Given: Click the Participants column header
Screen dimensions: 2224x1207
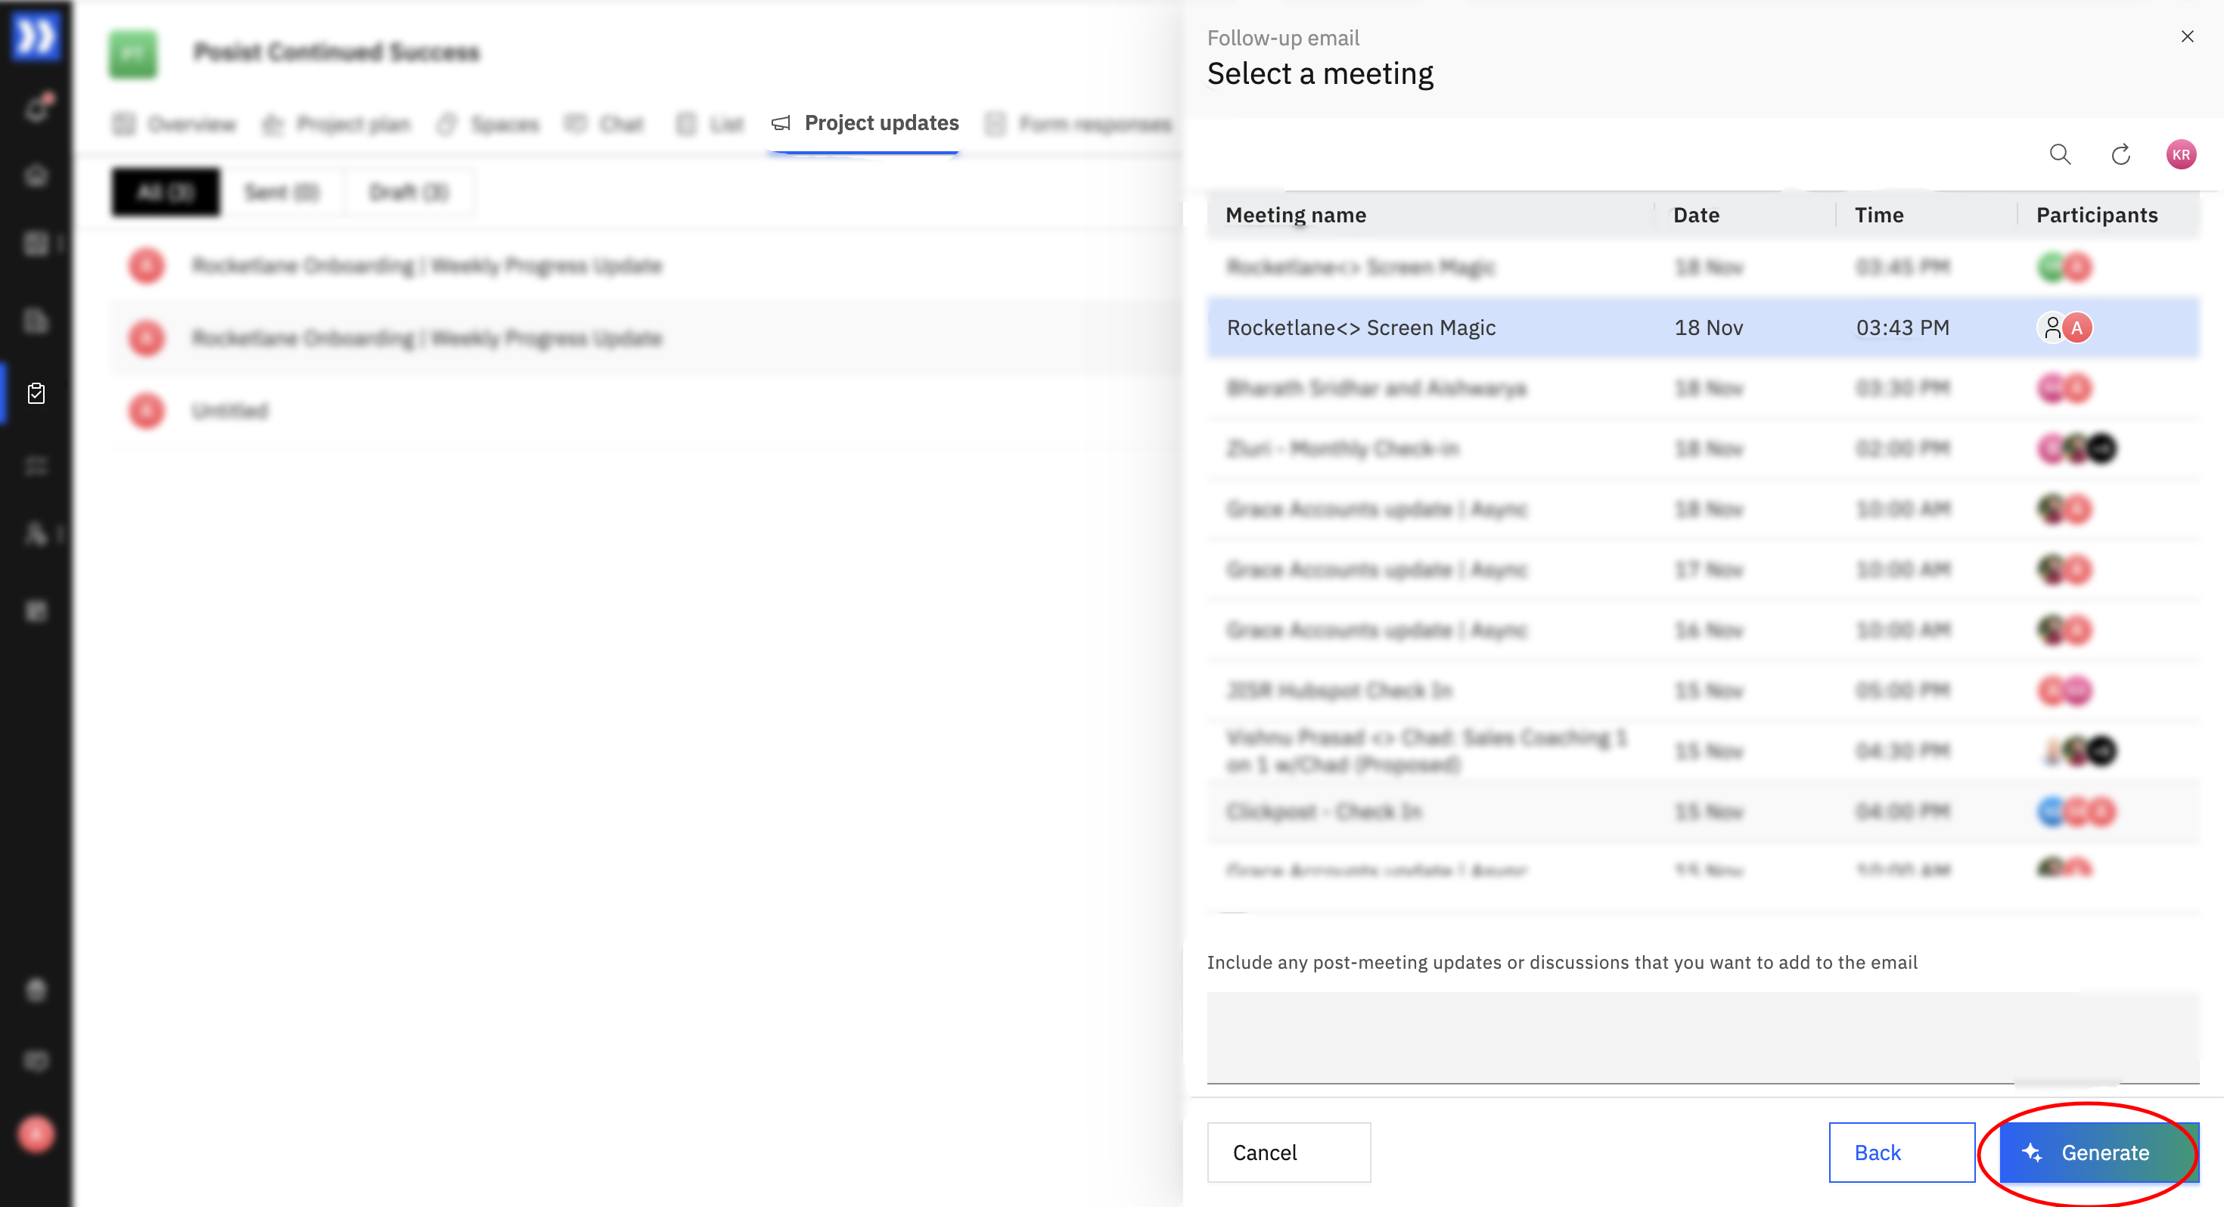Looking at the screenshot, I should point(2096,215).
